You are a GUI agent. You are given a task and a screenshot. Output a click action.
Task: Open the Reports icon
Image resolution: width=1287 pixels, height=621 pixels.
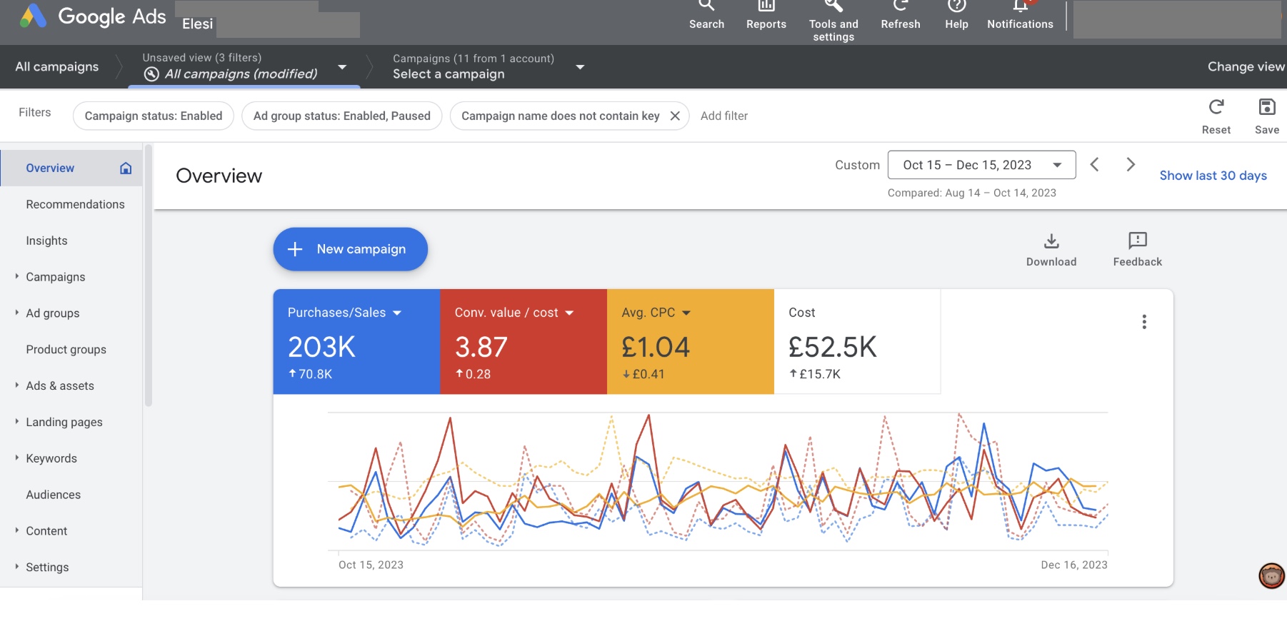pyautogui.click(x=766, y=7)
